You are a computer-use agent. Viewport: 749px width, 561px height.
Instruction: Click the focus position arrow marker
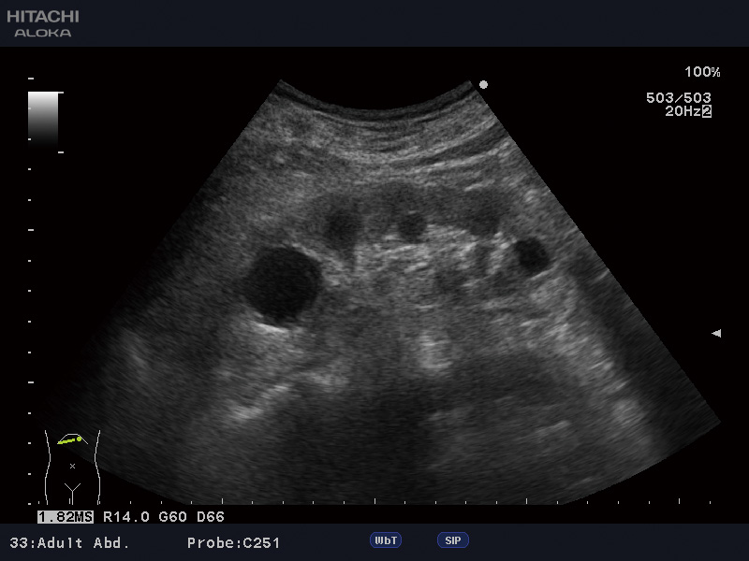pyautogui.click(x=716, y=333)
